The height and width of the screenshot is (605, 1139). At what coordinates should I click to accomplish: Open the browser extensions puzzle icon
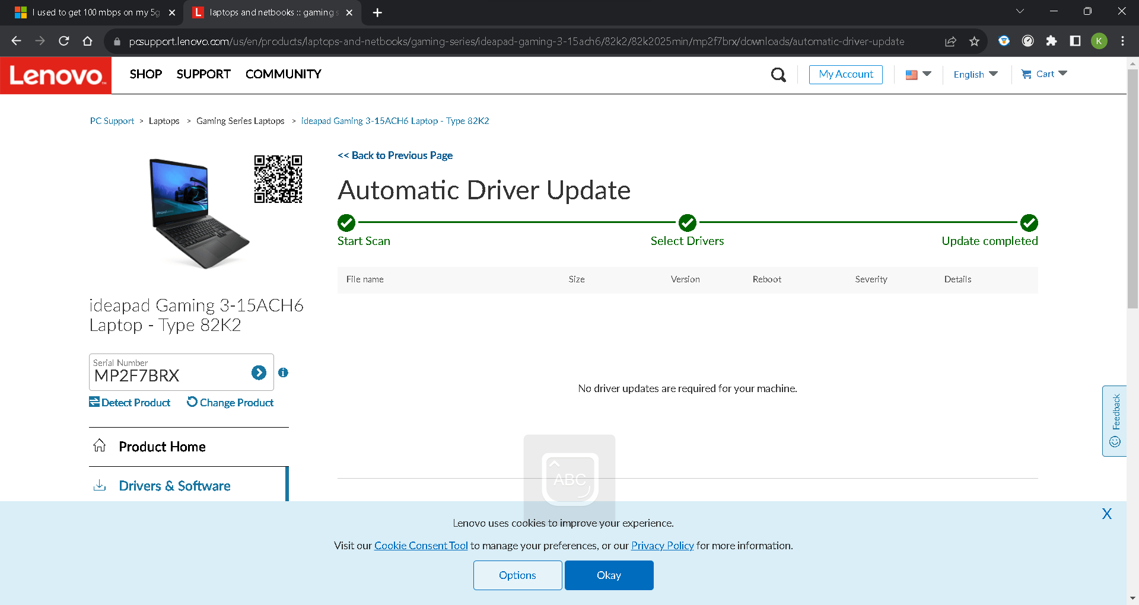coord(1051,41)
